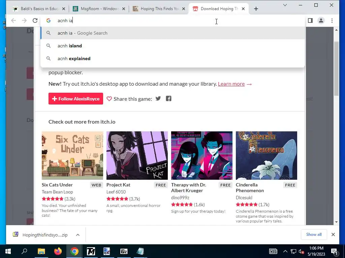This screenshot has height=258, width=345.
Task: Open Windows taskbar search
Action: pos(24,251)
